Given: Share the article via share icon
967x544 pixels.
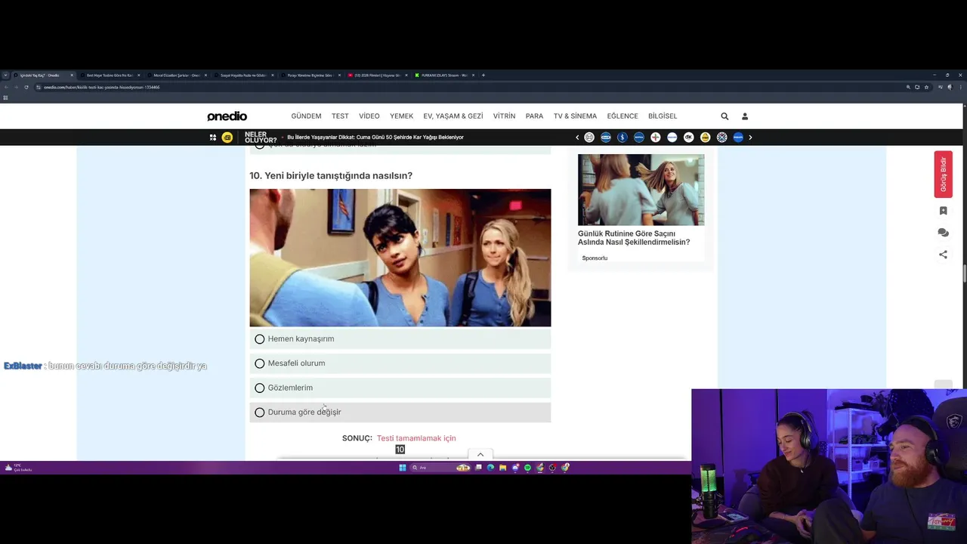Looking at the screenshot, I should coord(943,255).
